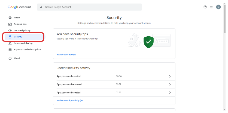This screenshot has height=113, width=228.
Task: Open the Review security tips link
Action: click(x=66, y=55)
